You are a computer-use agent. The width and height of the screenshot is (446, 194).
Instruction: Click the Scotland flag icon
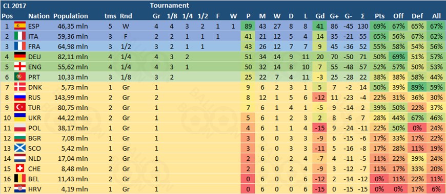(x=20, y=148)
